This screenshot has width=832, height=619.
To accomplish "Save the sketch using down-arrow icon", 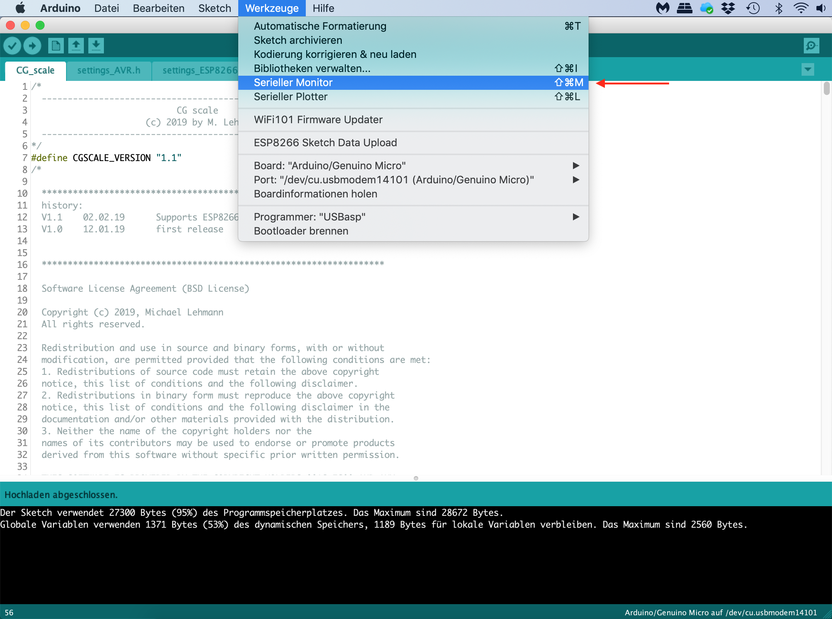I will tap(96, 46).
